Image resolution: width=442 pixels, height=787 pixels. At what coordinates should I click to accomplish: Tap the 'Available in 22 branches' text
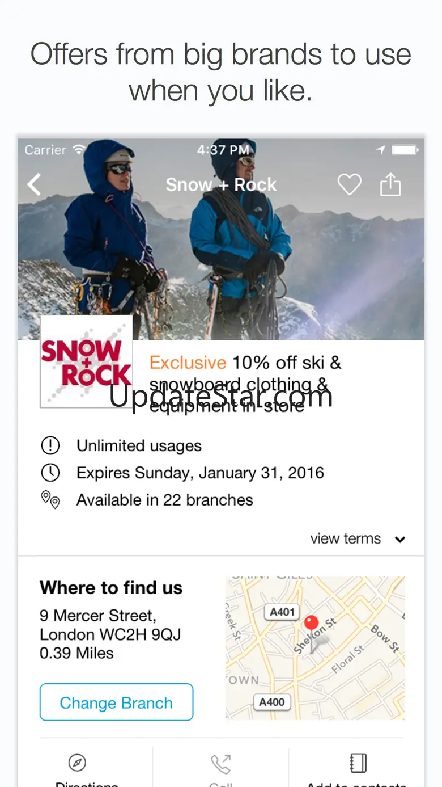pyautogui.click(x=165, y=500)
